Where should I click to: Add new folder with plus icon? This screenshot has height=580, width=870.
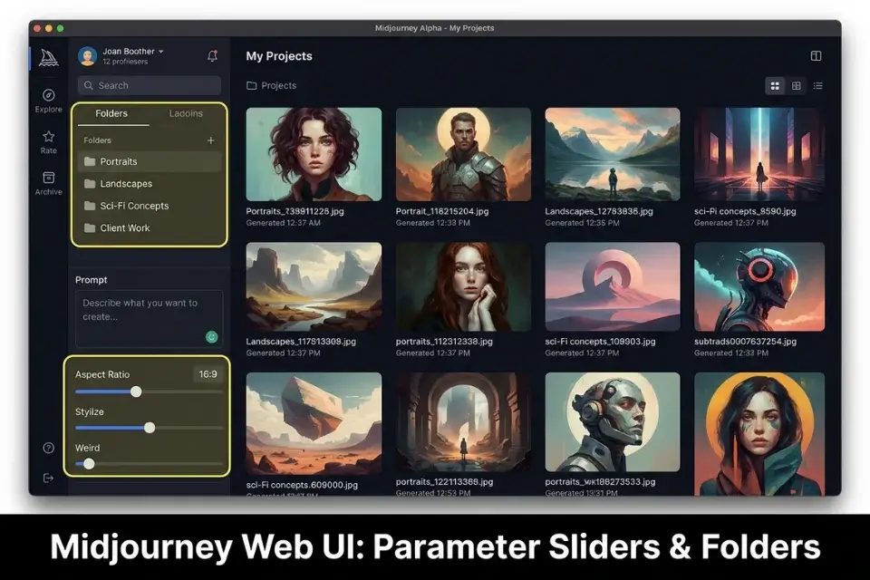tap(211, 140)
